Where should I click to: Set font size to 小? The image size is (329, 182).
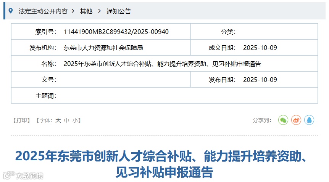coord(75,120)
